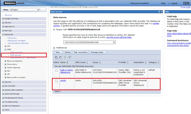Screen dimensions: 191x114
Task: Open the Schedulers link
Action: click(12, 38)
